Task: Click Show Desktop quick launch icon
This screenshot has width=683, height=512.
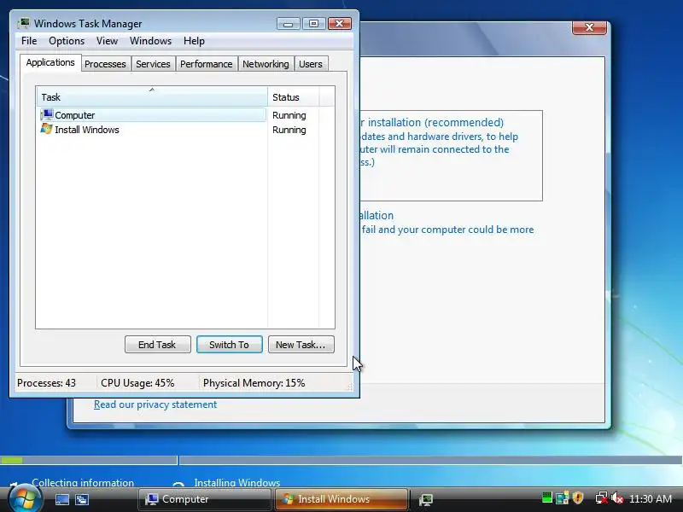Action: click(x=61, y=499)
